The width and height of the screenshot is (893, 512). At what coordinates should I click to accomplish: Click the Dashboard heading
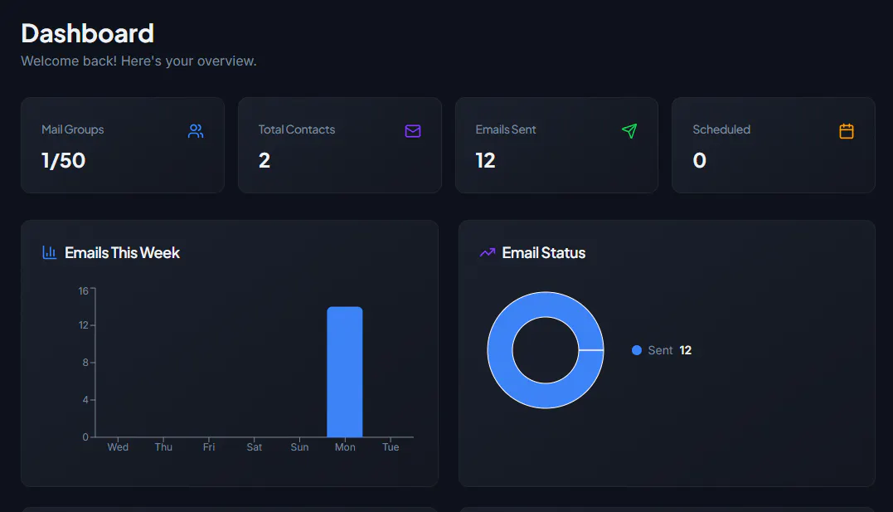(x=87, y=34)
